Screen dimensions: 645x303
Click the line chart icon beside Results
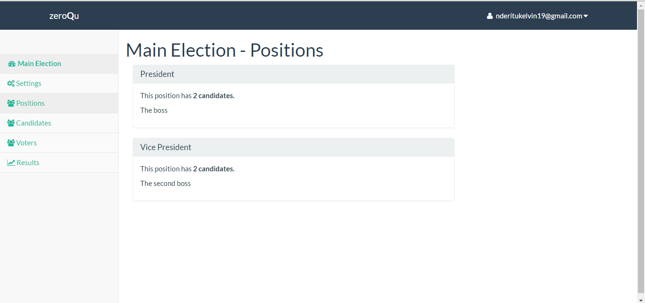point(11,163)
